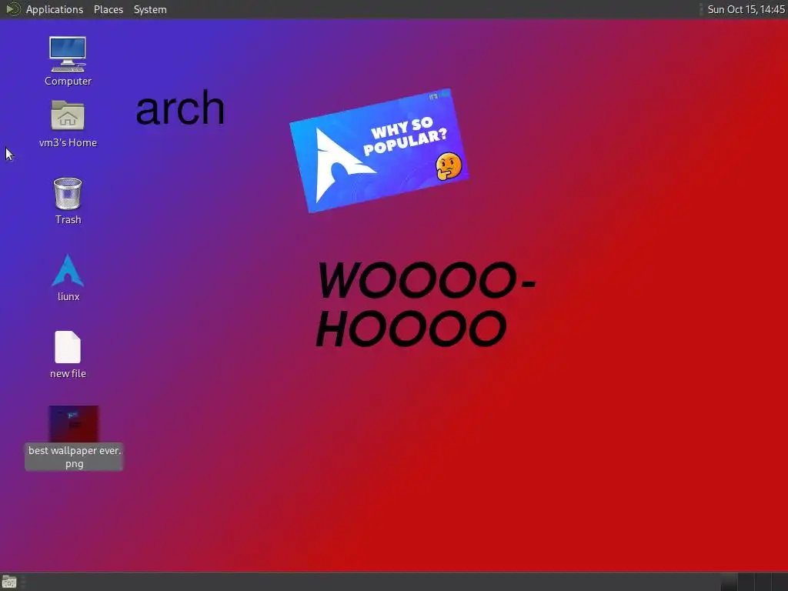Click the "liunx" label under the Arch icon
The image size is (788, 591).
tap(68, 296)
